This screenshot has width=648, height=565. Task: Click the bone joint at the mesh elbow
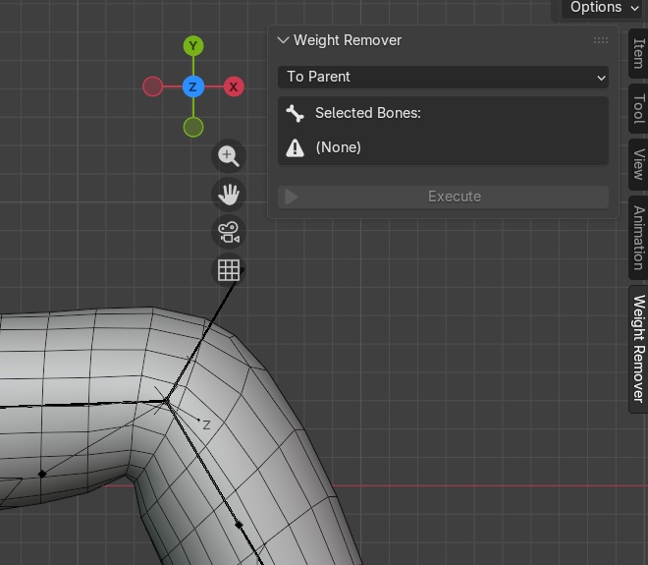click(166, 401)
